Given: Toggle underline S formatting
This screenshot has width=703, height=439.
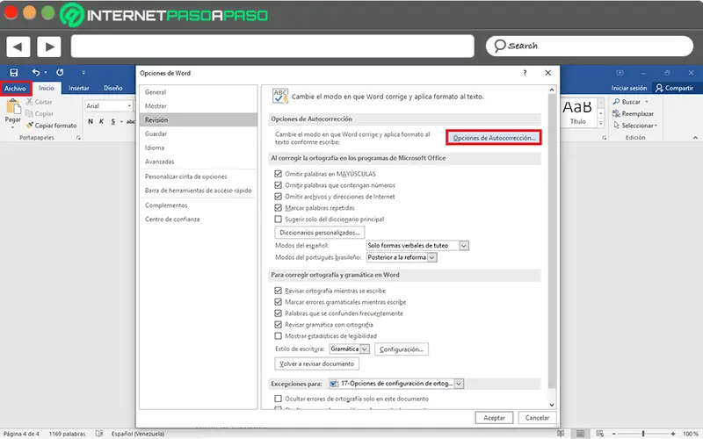Looking at the screenshot, I should point(113,121).
